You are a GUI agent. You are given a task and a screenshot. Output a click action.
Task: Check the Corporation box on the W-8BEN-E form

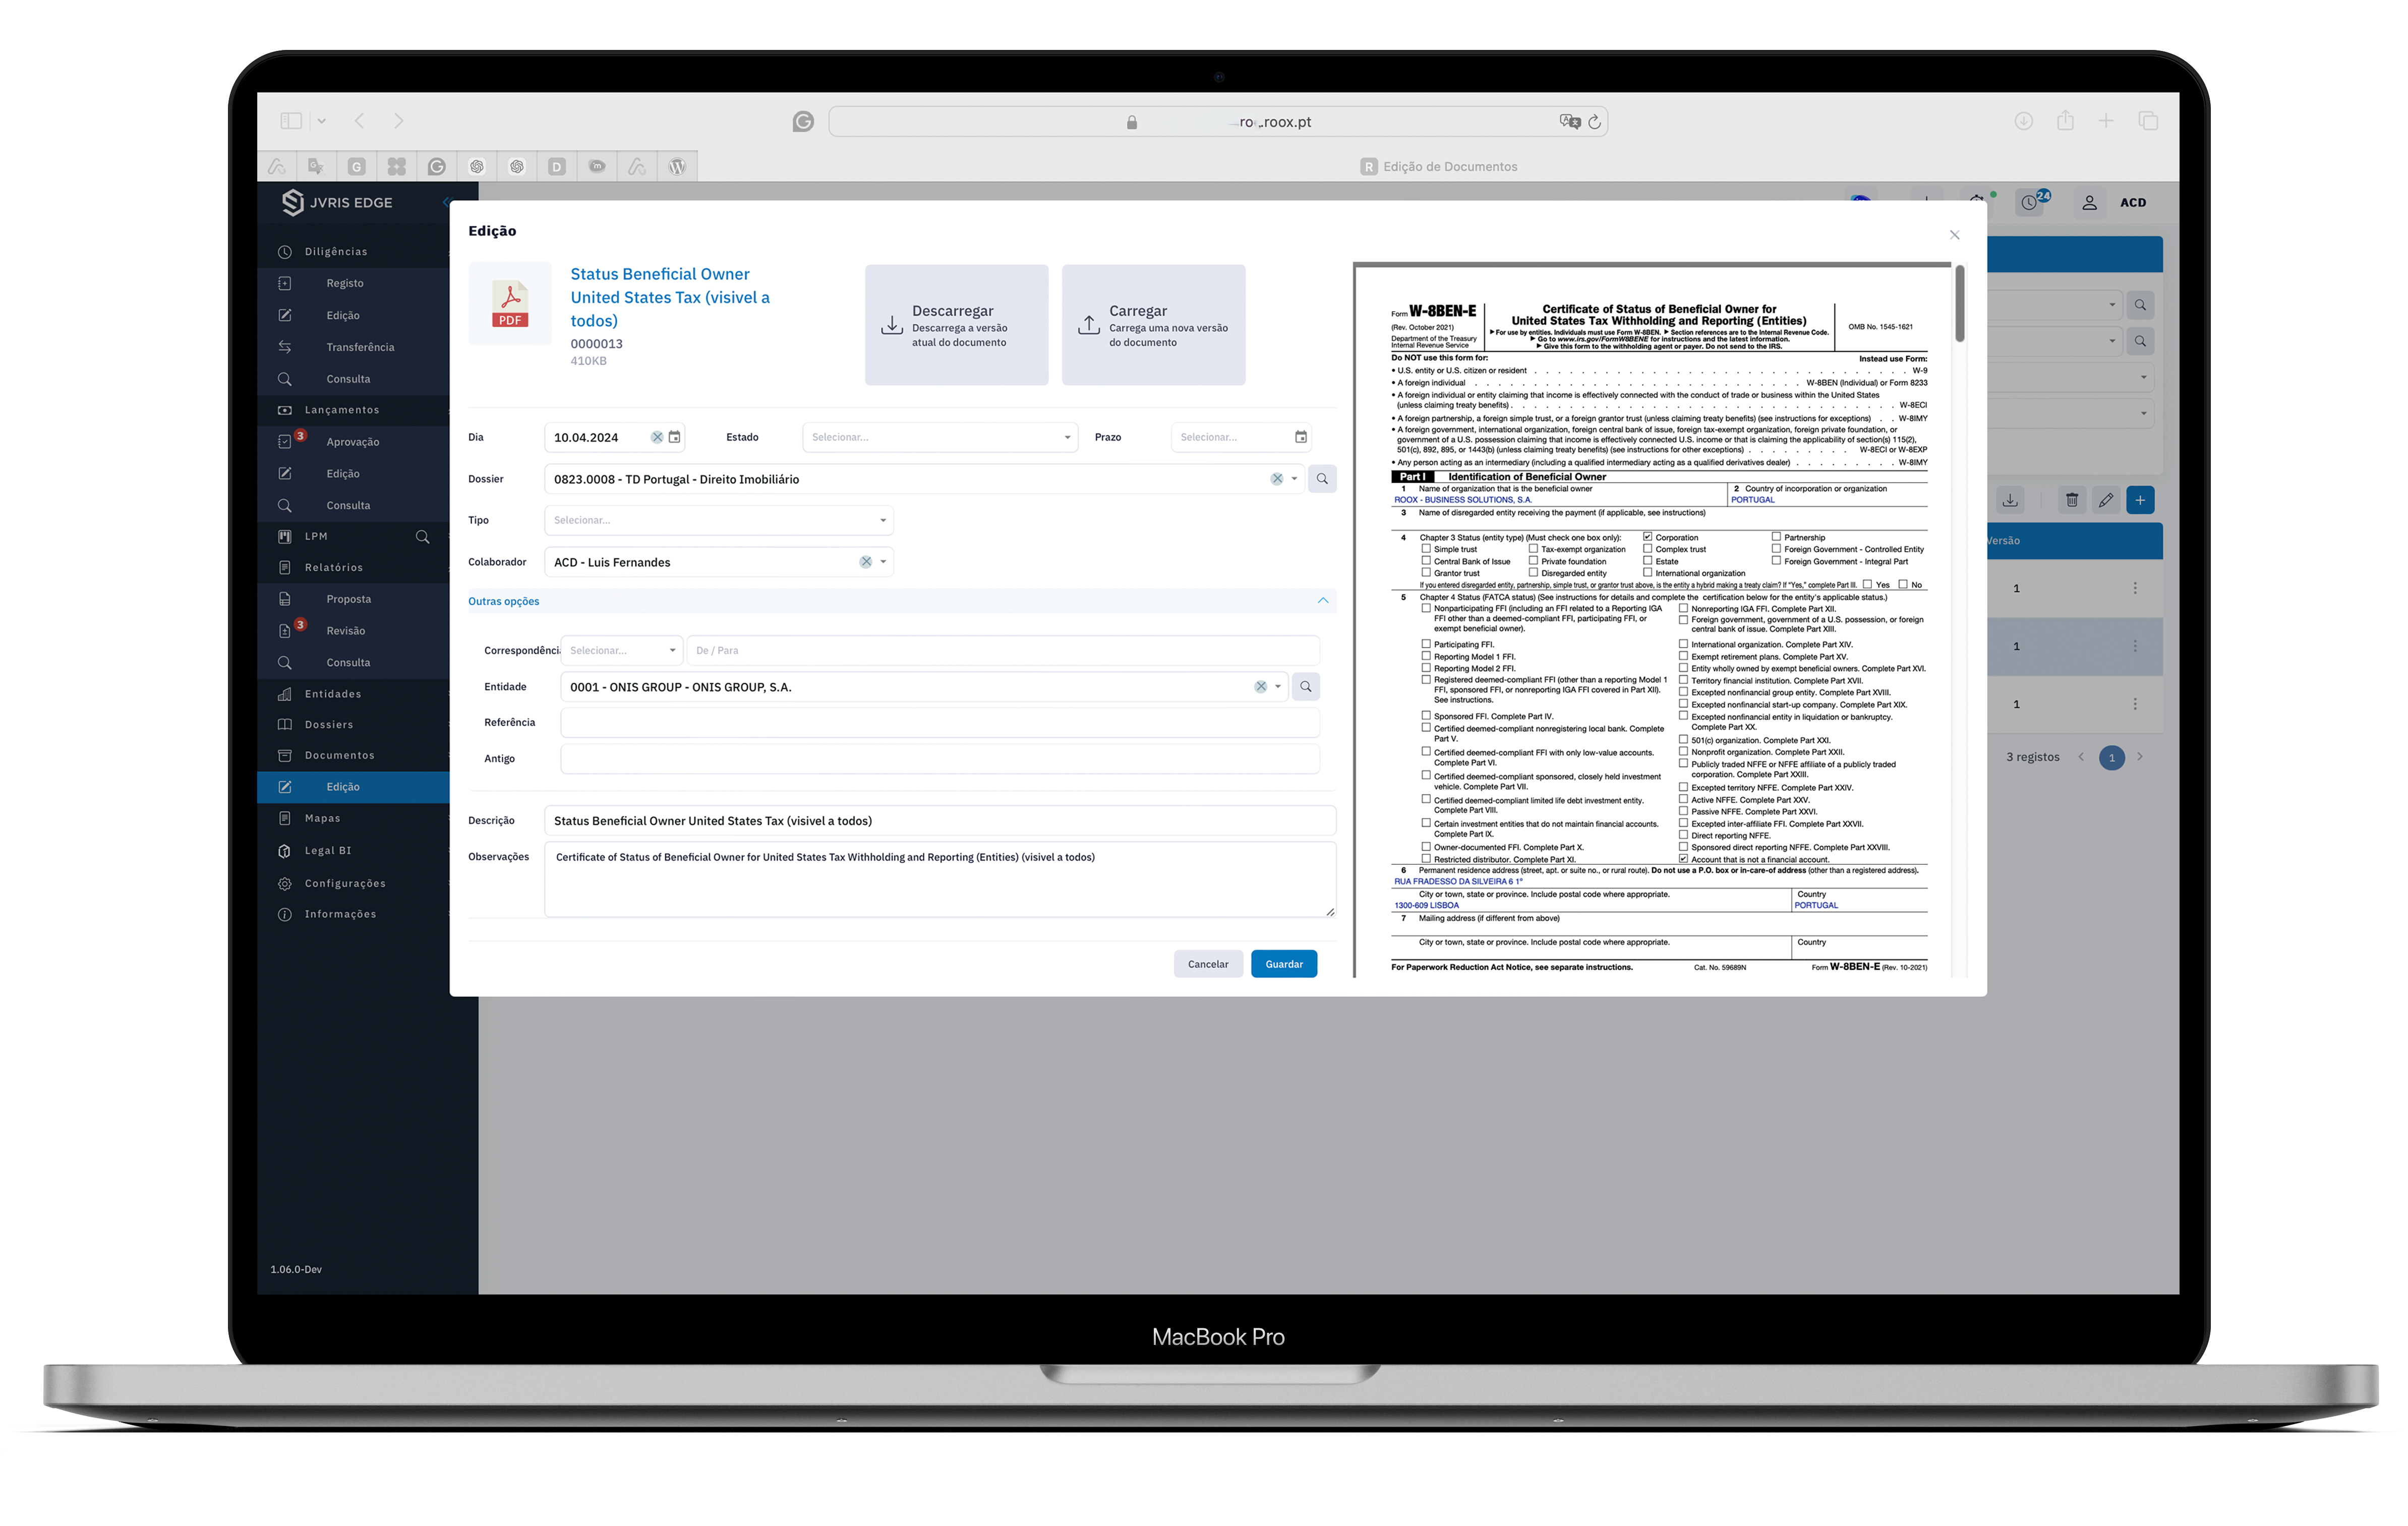click(x=1647, y=536)
